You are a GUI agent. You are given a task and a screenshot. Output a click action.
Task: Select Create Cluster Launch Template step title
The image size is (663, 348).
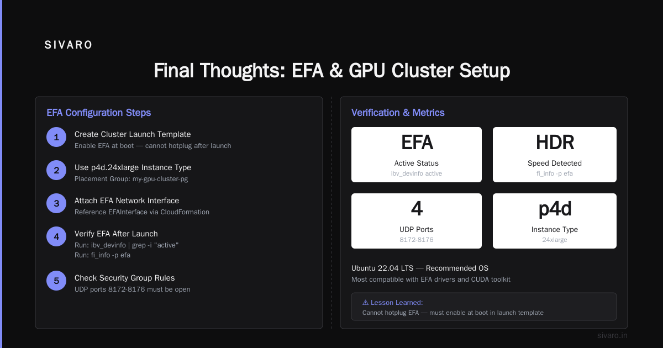coord(133,134)
